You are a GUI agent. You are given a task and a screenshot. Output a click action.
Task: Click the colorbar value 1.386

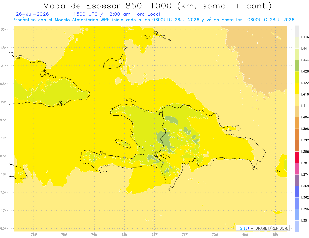[x=305, y=151]
